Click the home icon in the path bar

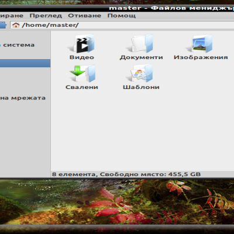(16, 25)
